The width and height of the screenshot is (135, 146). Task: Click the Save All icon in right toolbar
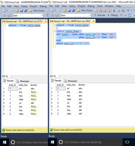[73, 11]
